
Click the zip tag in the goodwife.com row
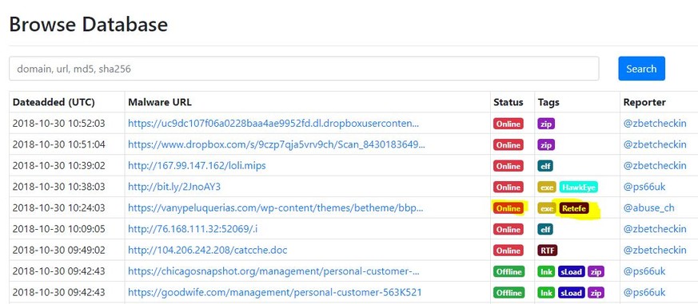[596, 293]
